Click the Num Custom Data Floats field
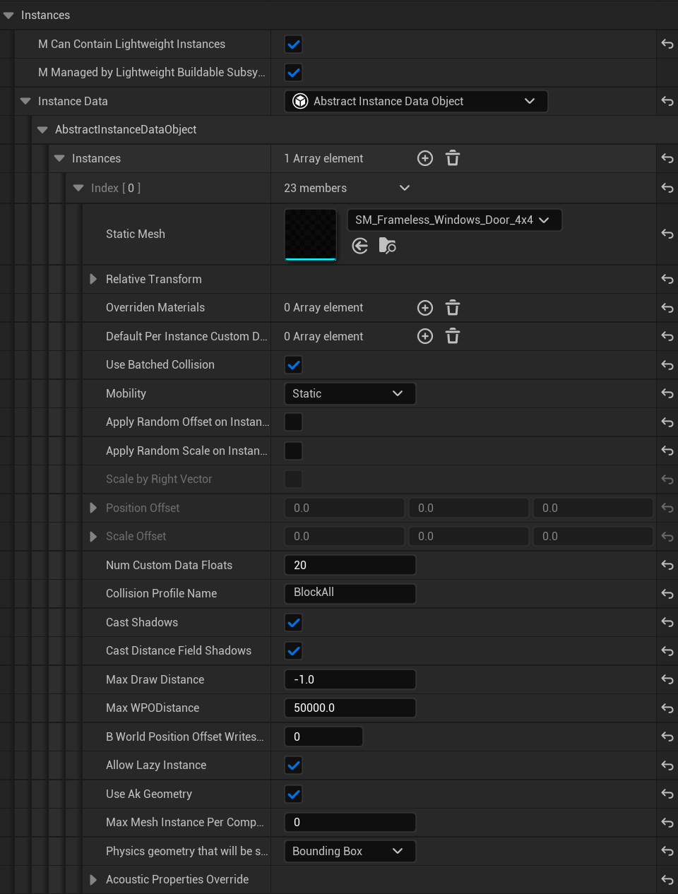The image size is (678, 894). coord(350,566)
